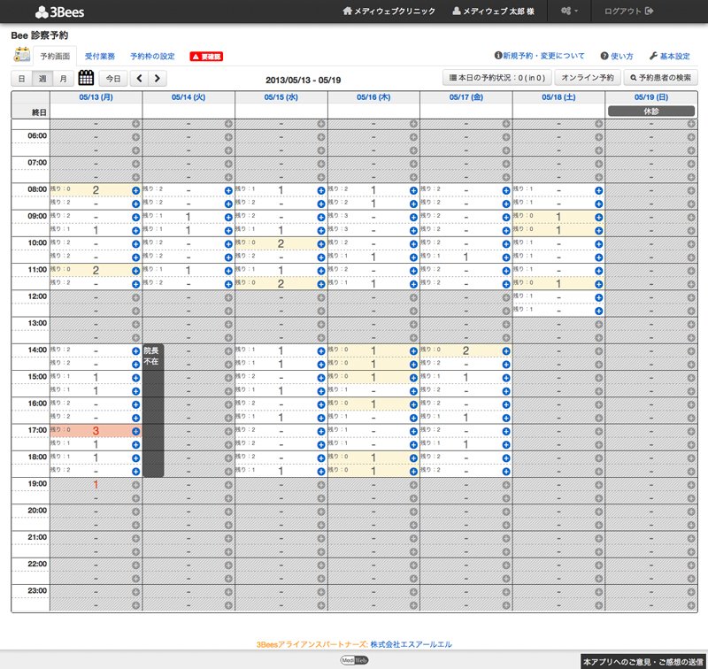Open the 05/15 (水) column header
The image size is (708, 669).
[x=281, y=97]
